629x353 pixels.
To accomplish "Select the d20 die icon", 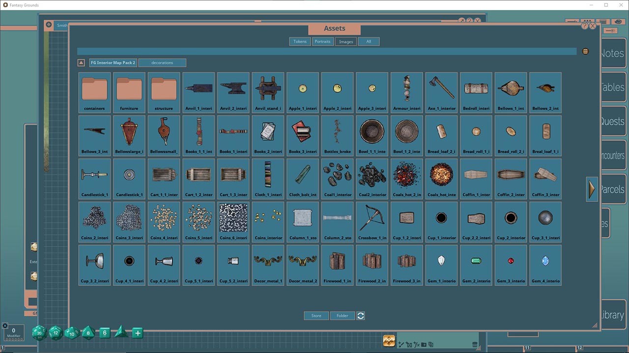I will tap(39, 333).
